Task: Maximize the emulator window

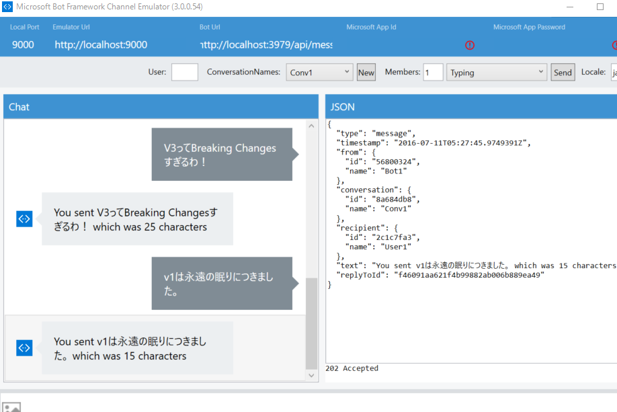Action: pyautogui.click(x=600, y=7)
